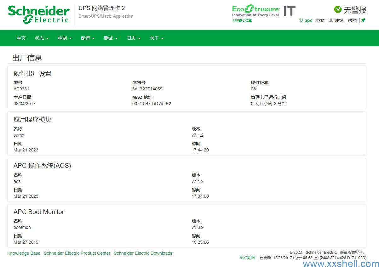379x267 pixels.
Task: Click the 注销 logout link
Action: tap(339, 20)
